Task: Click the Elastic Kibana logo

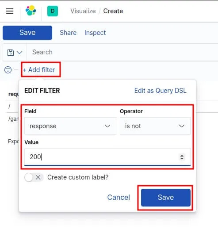Action: click(31, 11)
